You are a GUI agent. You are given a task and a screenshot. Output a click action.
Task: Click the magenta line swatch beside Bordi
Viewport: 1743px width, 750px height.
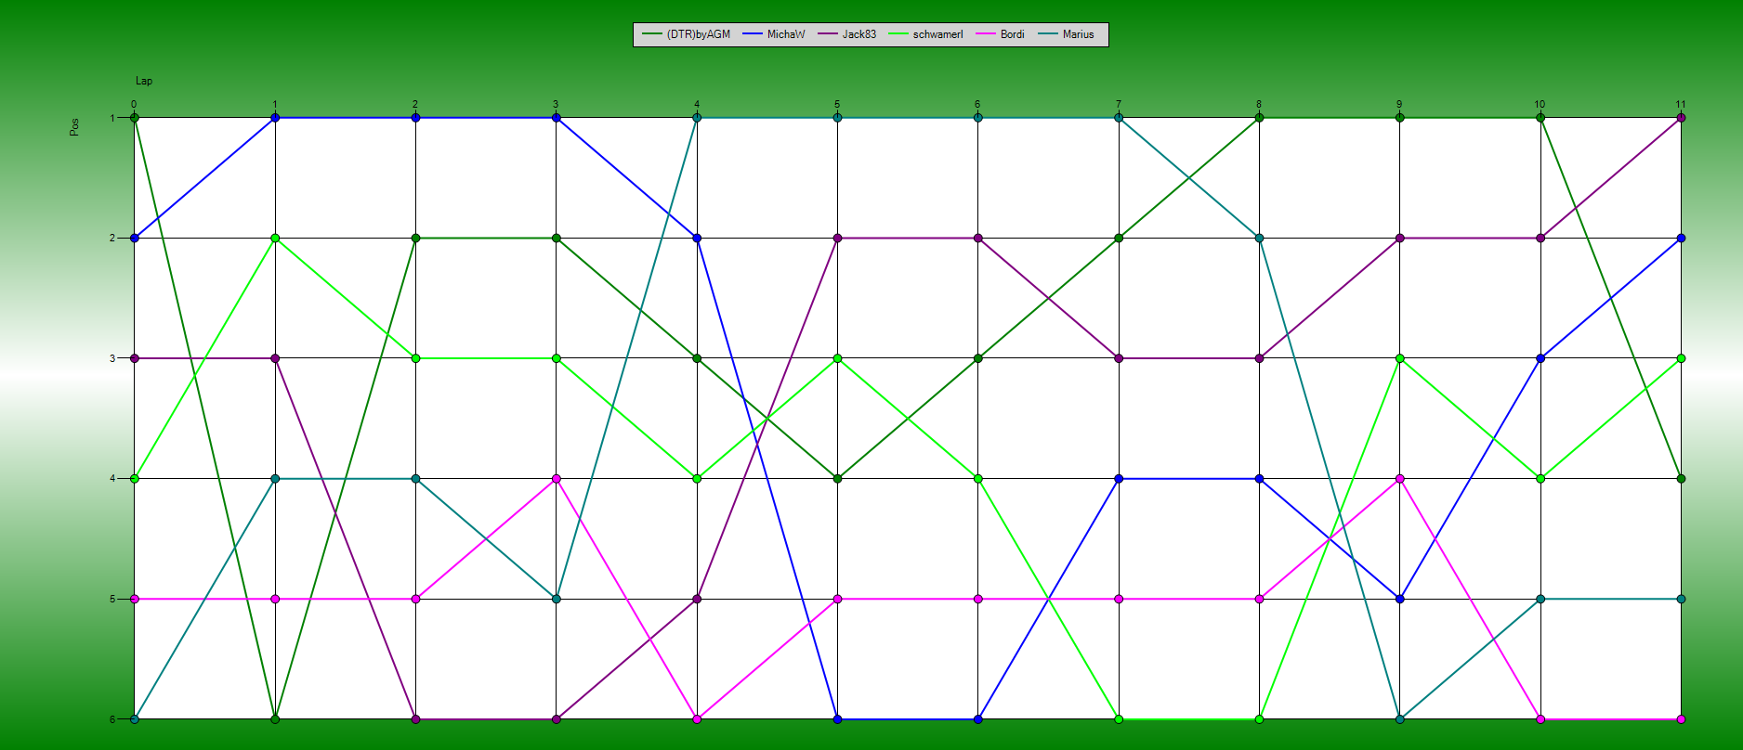[985, 34]
